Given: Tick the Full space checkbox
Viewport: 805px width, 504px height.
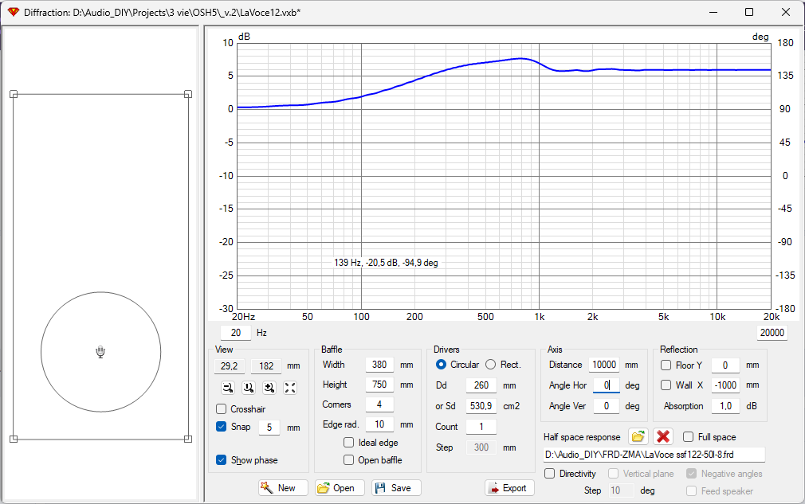Looking at the screenshot, I should tap(689, 437).
